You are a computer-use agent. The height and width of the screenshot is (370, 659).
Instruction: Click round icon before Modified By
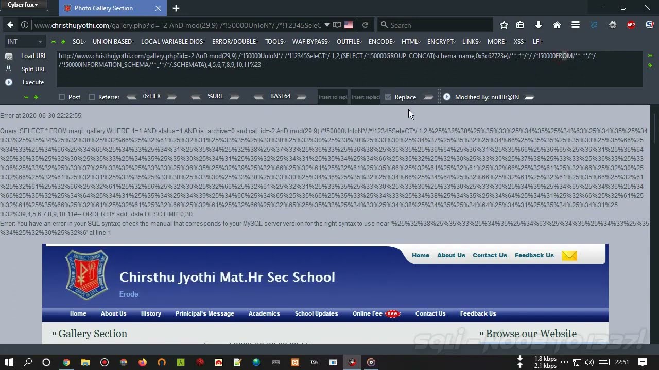446,97
